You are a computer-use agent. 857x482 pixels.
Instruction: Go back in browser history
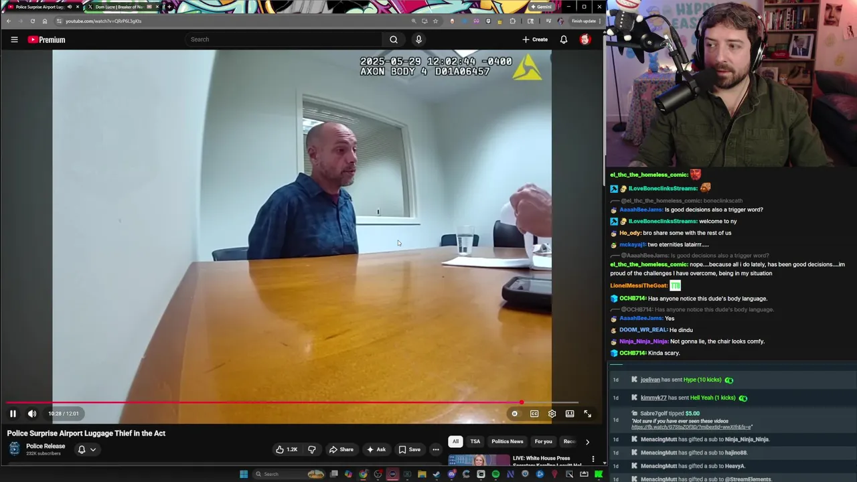tap(9, 21)
